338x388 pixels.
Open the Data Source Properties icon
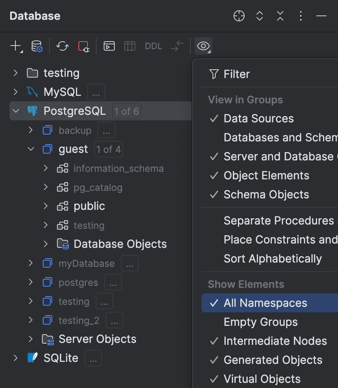(x=37, y=46)
